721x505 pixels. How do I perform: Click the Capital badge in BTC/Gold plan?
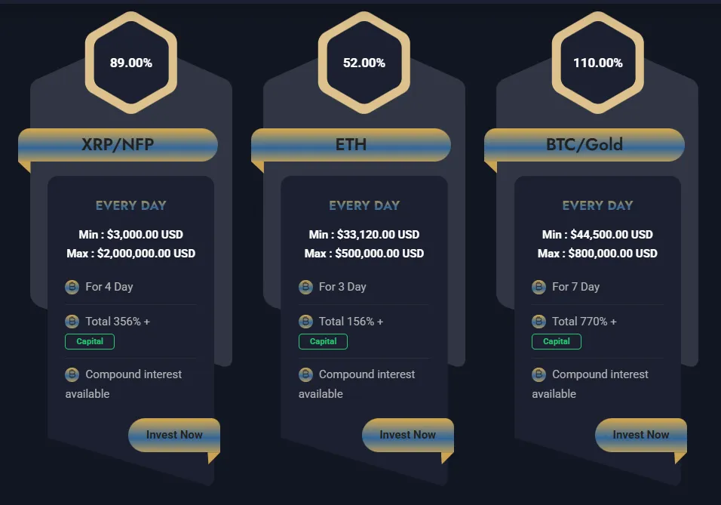click(557, 342)
